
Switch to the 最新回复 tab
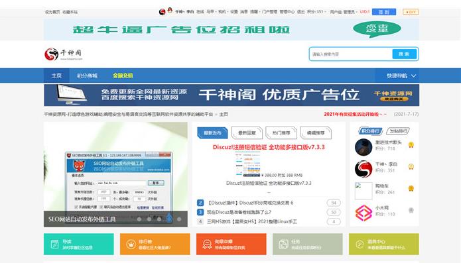point(247,133)
